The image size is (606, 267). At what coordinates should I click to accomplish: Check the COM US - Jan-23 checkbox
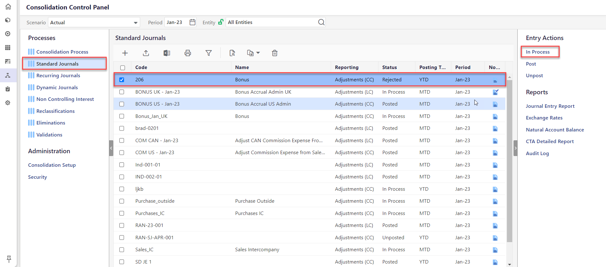coord(122,153)
